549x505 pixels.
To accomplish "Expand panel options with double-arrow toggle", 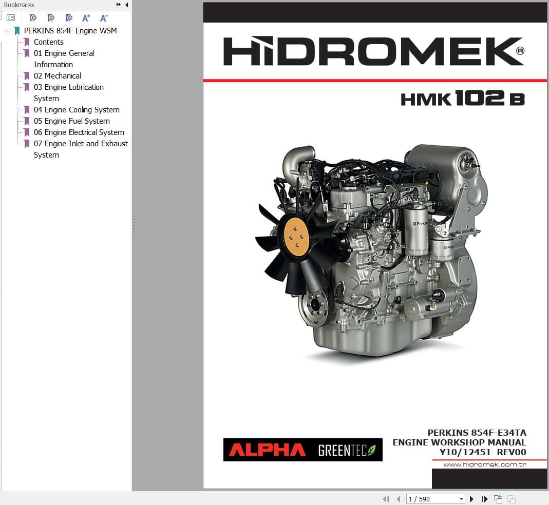I will (119, 5).
